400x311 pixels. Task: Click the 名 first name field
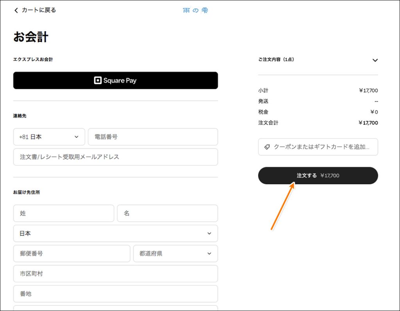tap(167, 213)
